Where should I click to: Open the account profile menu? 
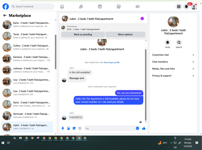click(194, 6)
